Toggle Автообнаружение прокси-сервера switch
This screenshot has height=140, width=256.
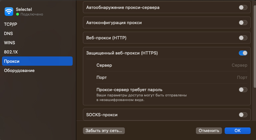click(x=243, y=7)
